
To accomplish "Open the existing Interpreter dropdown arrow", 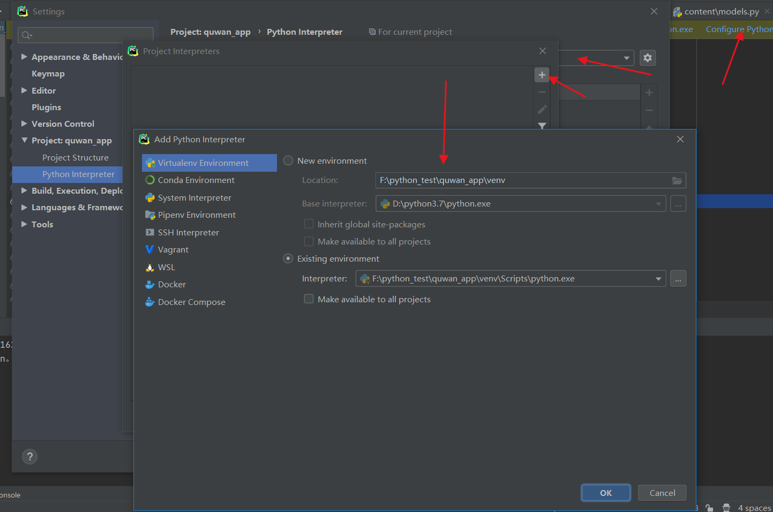I will pos(658,279).
